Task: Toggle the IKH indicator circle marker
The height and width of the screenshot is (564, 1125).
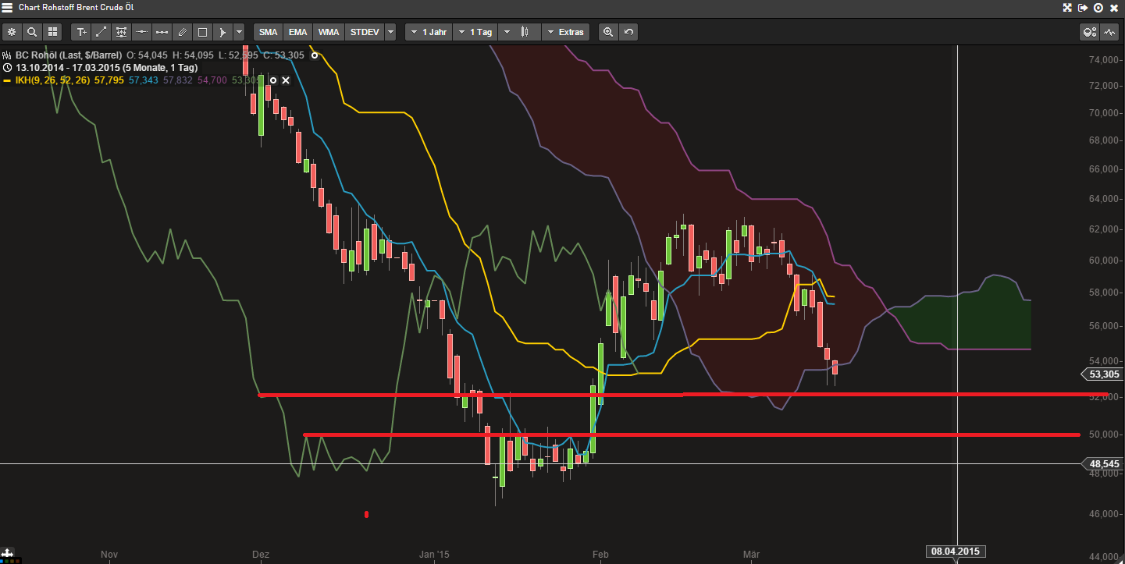Action: pyautogui.click(x=272, y=80)
